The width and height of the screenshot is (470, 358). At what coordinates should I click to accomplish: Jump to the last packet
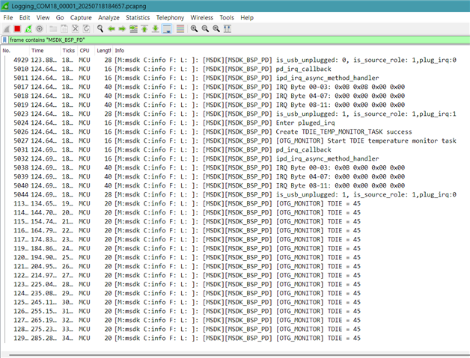pyautogui.click(x=155, y=28)
